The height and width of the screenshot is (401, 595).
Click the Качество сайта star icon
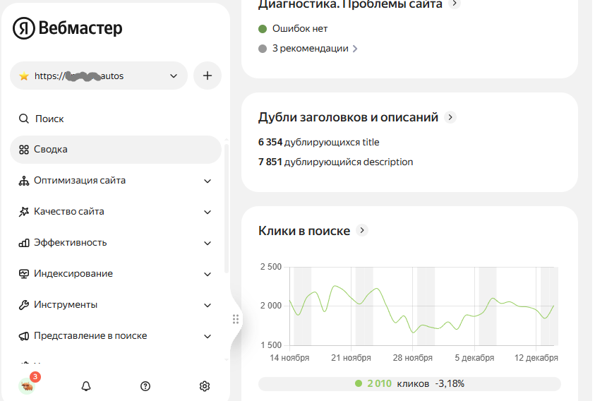click(24, 212)
